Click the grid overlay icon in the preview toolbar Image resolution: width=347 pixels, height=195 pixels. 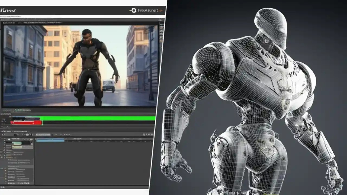tap(16, 110)
